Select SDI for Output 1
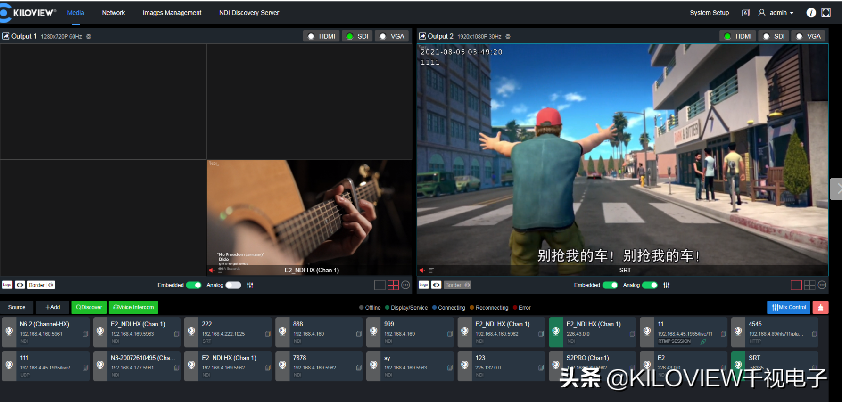This screenshot has width=842, height=402. 357,36
